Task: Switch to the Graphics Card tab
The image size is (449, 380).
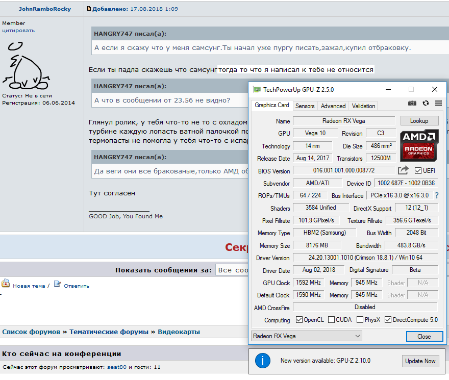Action: point(272,105)
